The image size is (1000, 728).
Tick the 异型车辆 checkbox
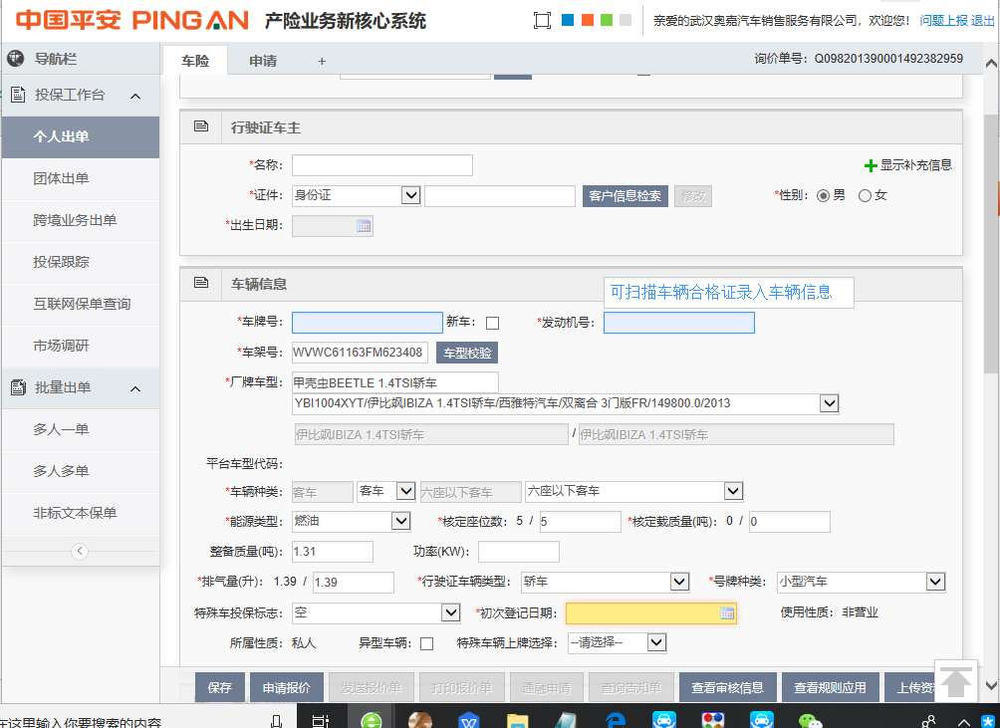click(426, 643)
